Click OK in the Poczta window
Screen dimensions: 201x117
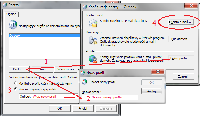[x=60, y=108]
